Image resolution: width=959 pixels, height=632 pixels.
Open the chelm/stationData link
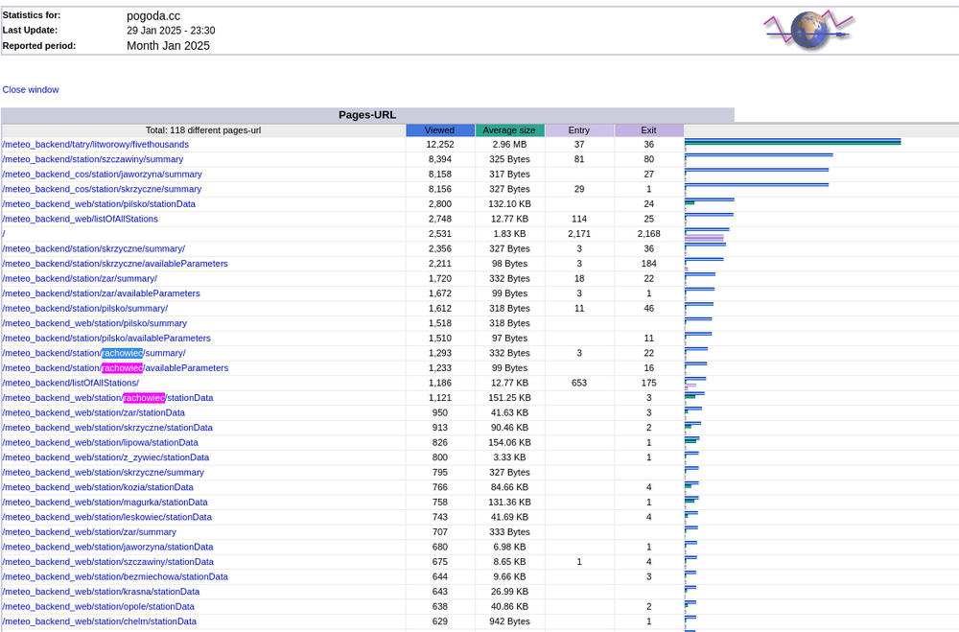pyautogui.click(x=99, y=621)
